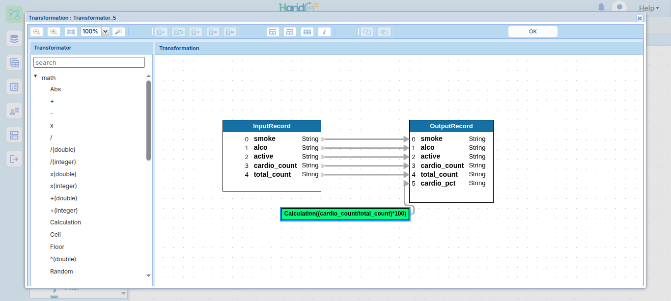Click the row icon with red equals sign

tap(213, 32)
